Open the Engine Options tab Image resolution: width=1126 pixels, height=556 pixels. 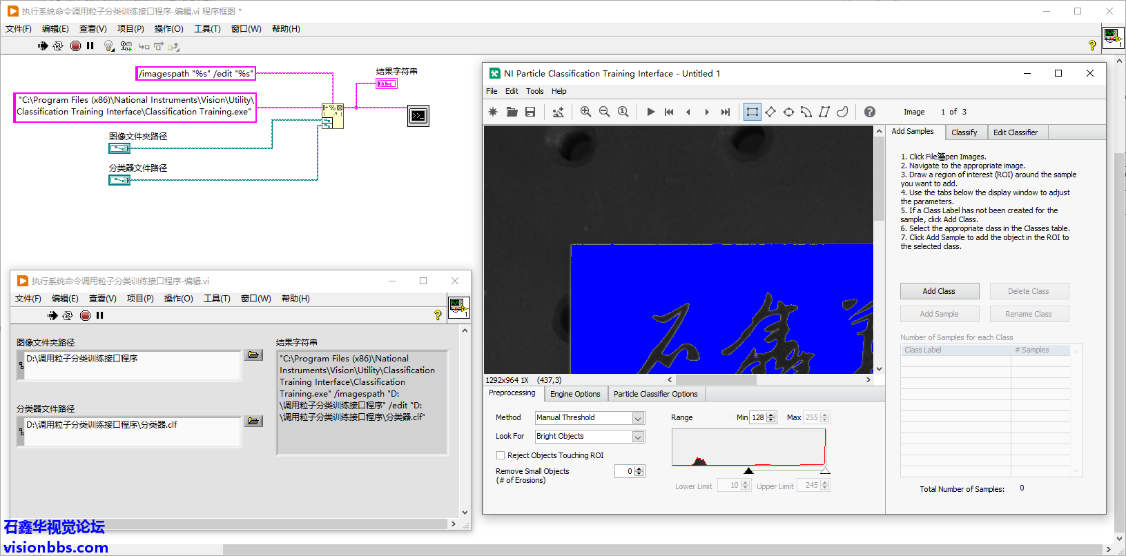tap(575, 394)
